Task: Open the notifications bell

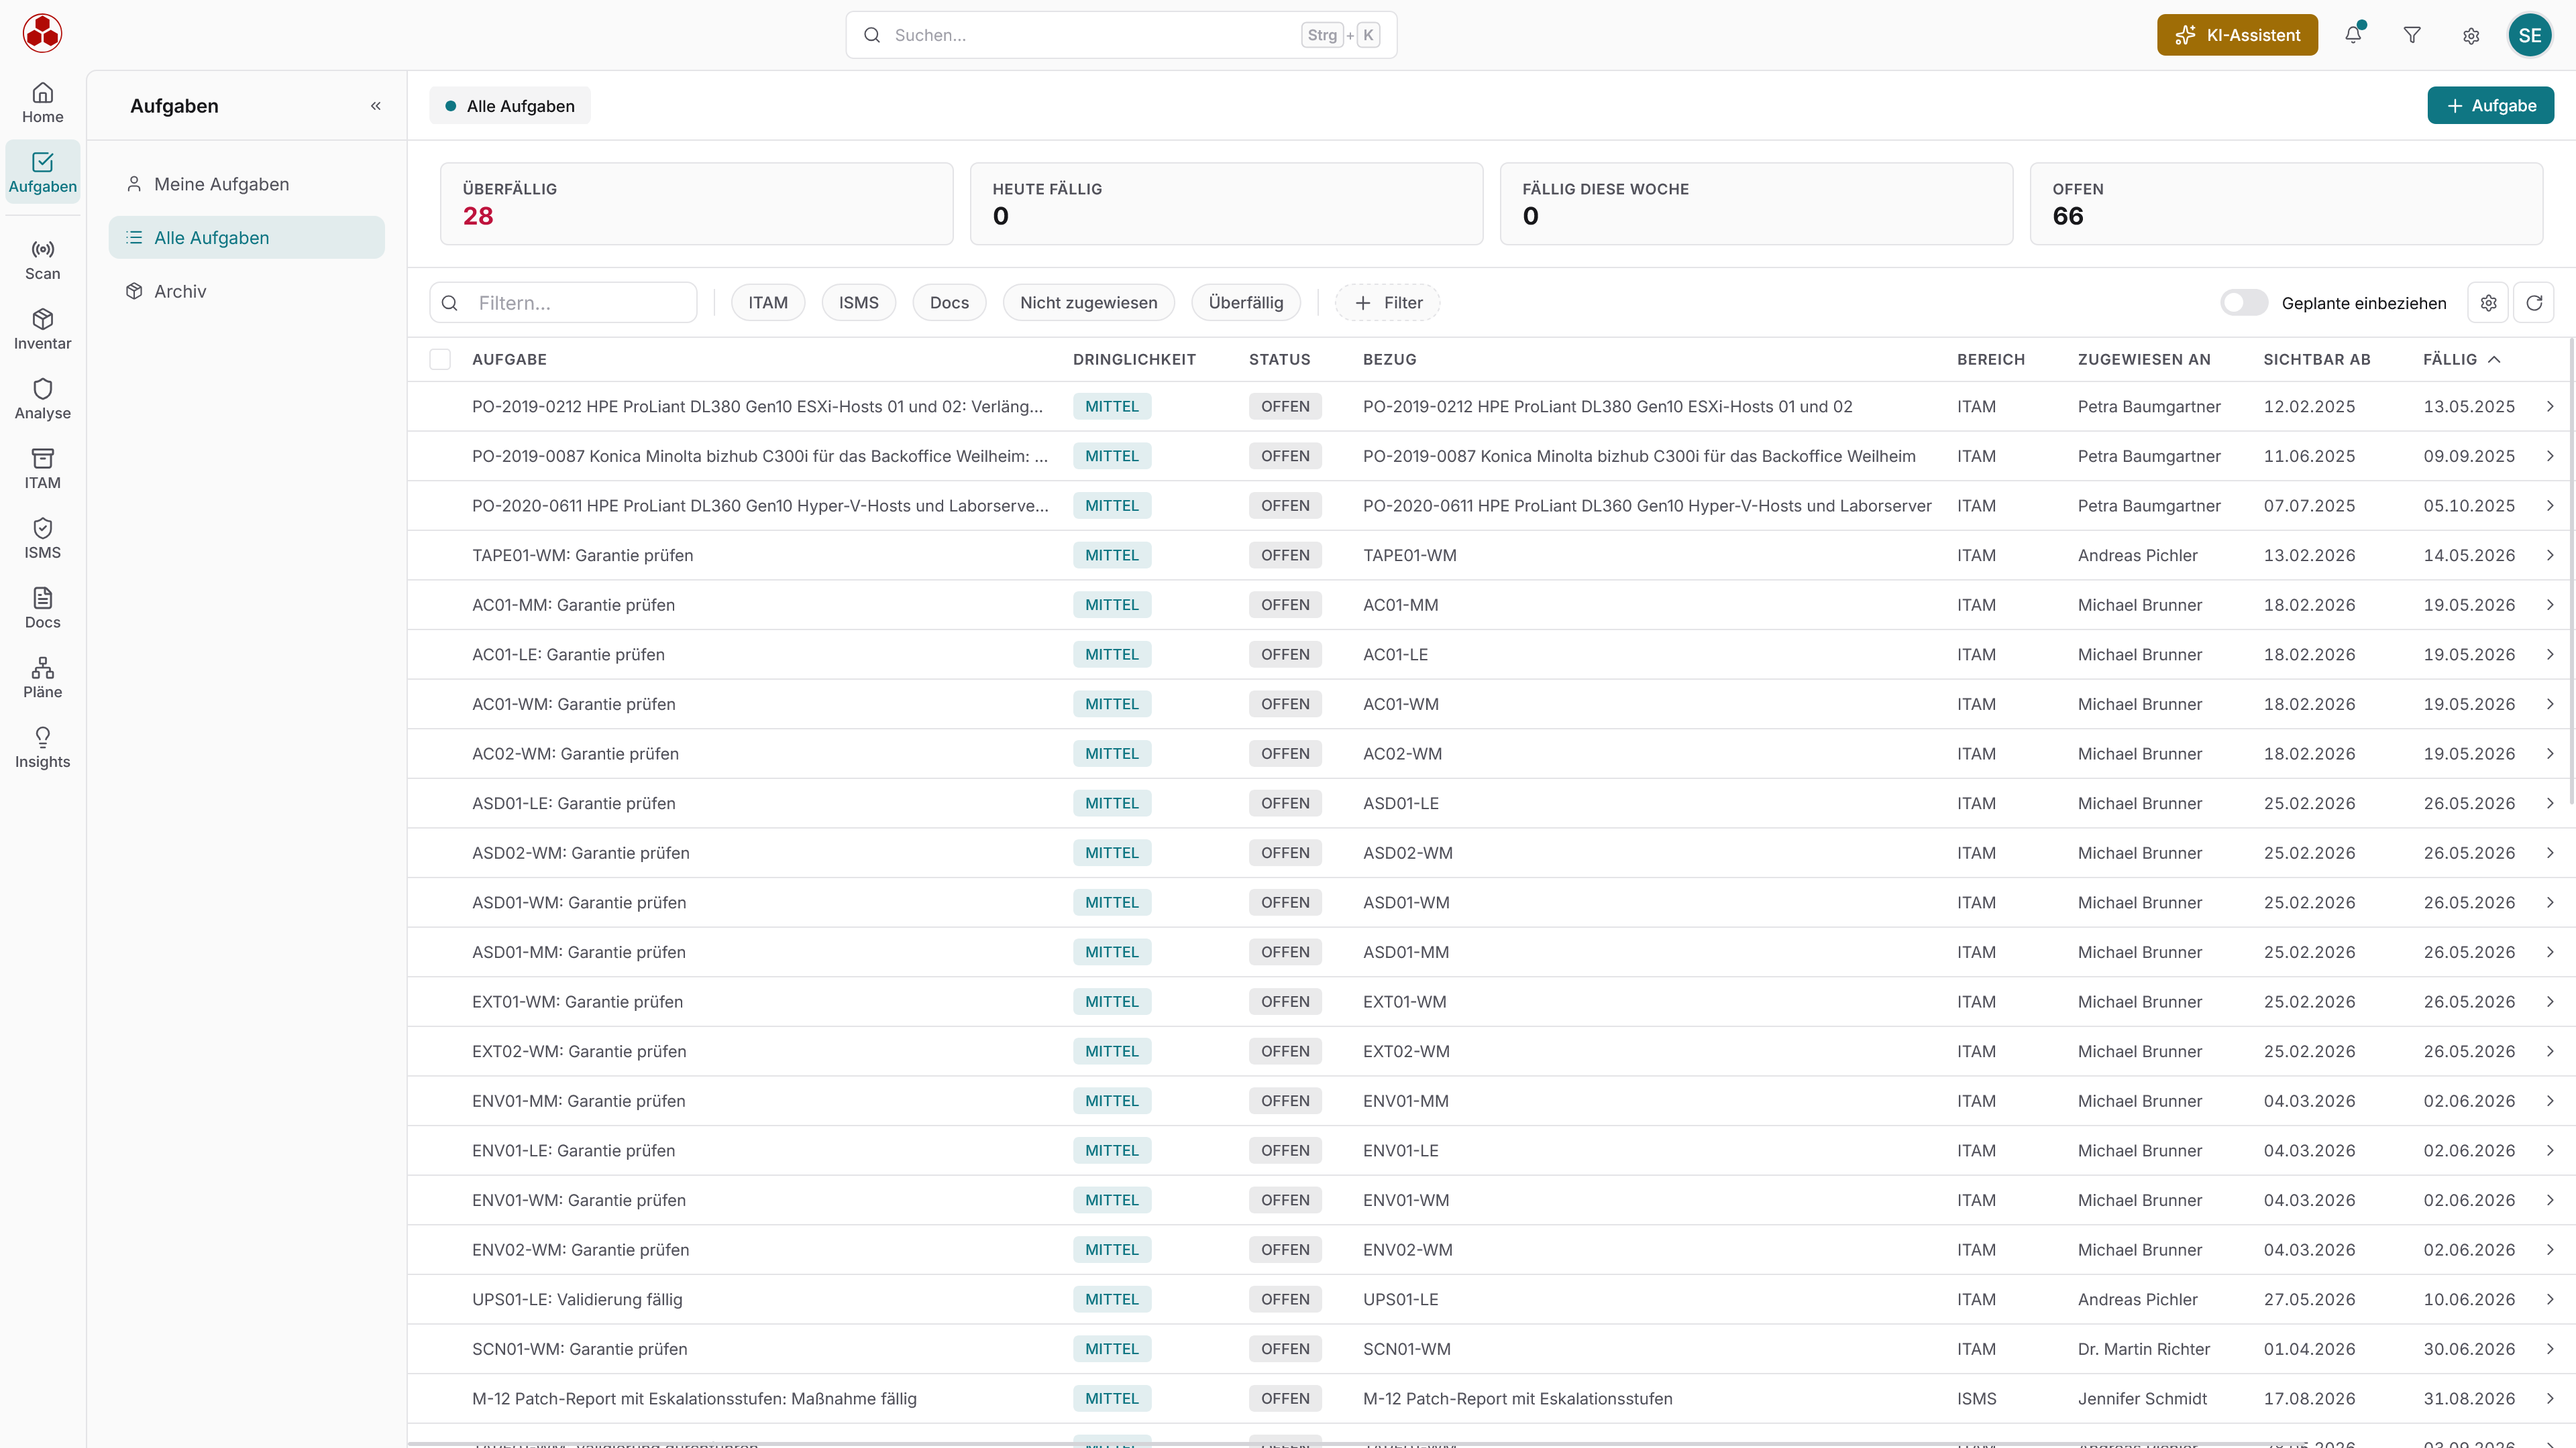Action: [2353, 35]
